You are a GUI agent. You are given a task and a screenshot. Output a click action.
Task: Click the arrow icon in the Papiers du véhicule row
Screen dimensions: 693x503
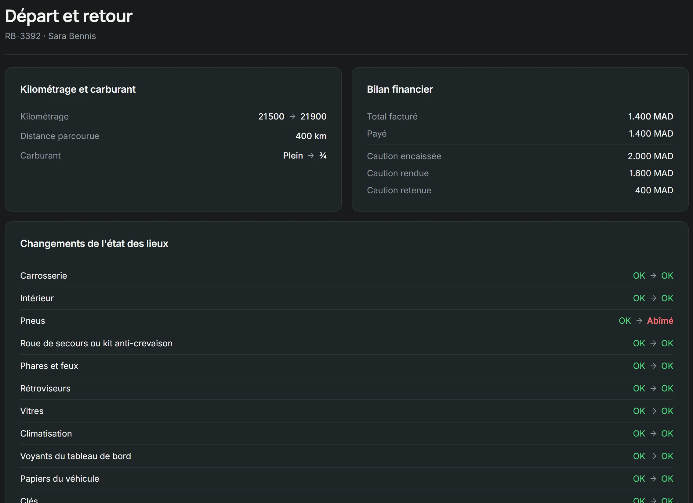tap(653, 479)
